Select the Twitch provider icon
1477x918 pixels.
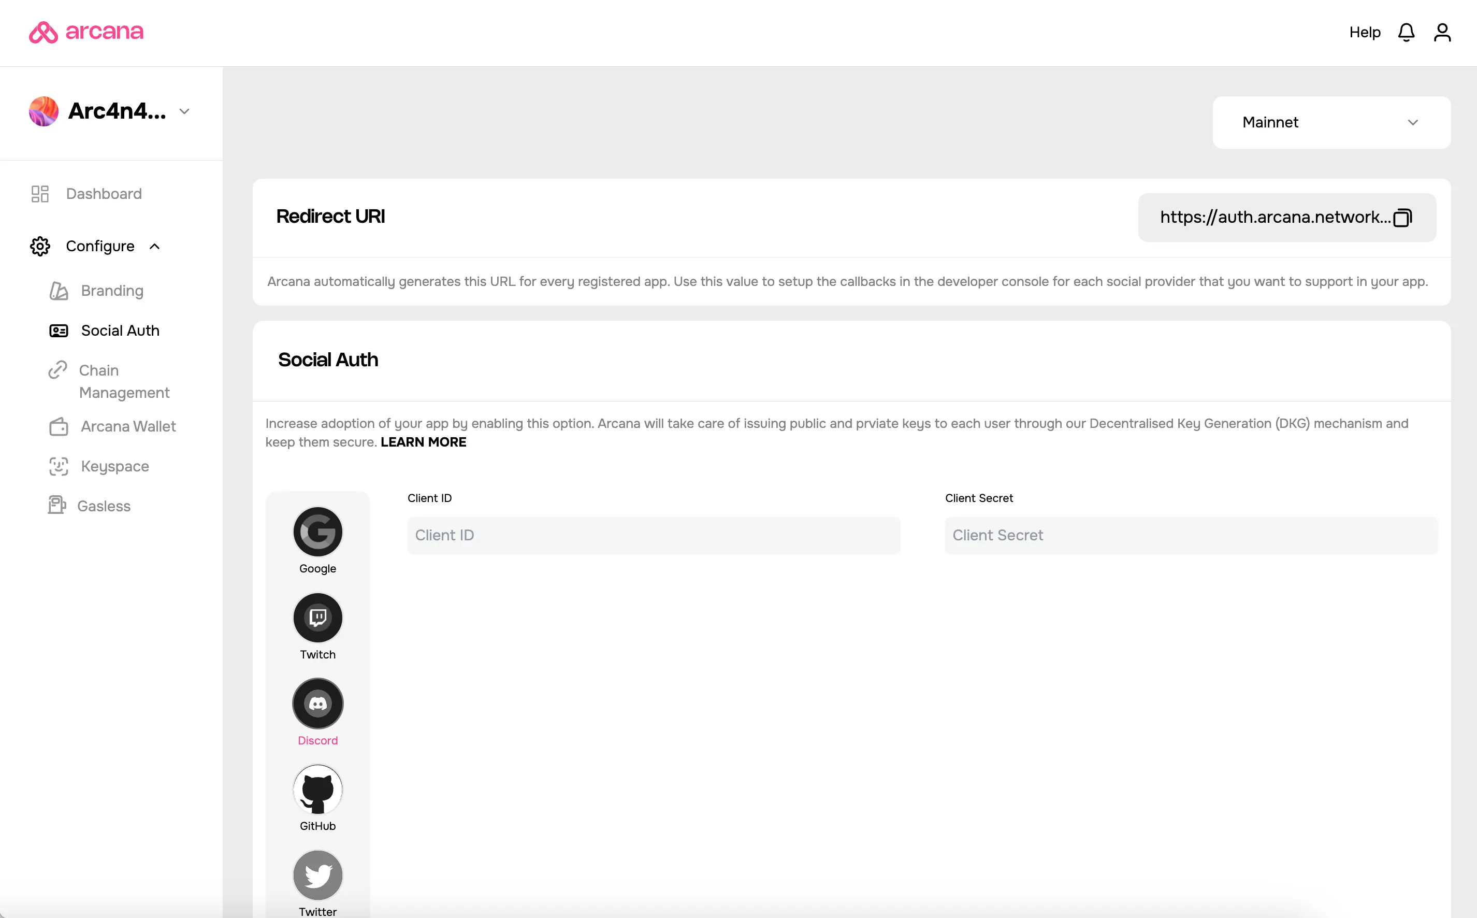pos(318,618)
